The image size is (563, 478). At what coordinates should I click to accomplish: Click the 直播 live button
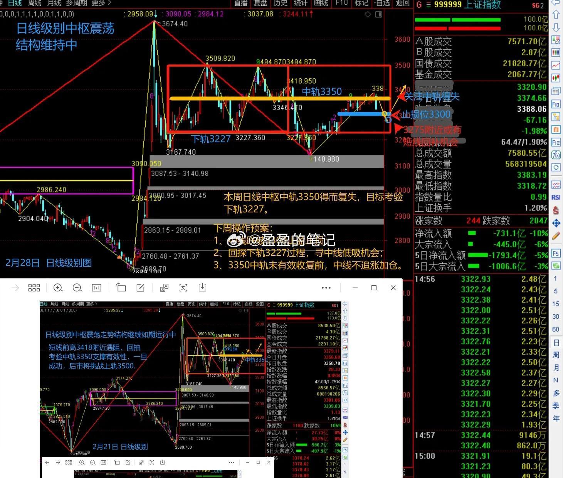[241, 3]
